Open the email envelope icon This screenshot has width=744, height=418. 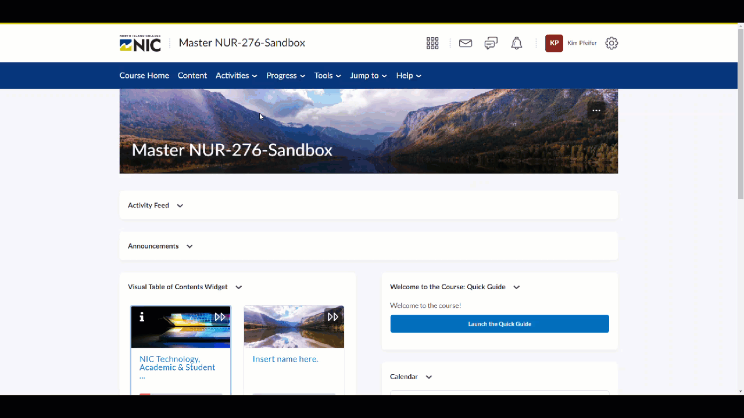tap(465, 43)
